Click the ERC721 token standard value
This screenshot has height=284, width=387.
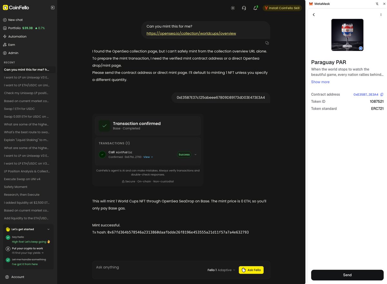point(377,109)
